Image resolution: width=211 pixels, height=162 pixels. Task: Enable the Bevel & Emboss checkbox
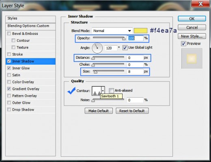coord(9,34)
